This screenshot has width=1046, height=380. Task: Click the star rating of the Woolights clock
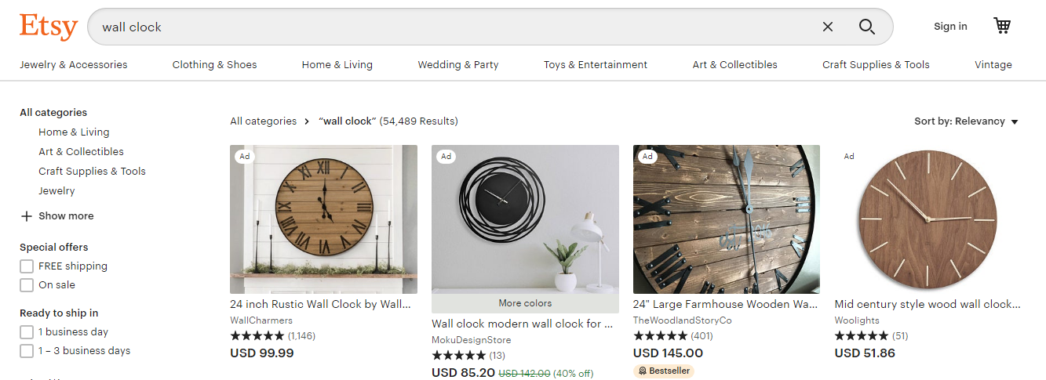click(x=861, y=336)
